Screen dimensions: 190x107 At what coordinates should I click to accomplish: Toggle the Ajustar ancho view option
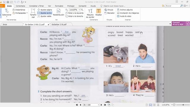point(45,13)
